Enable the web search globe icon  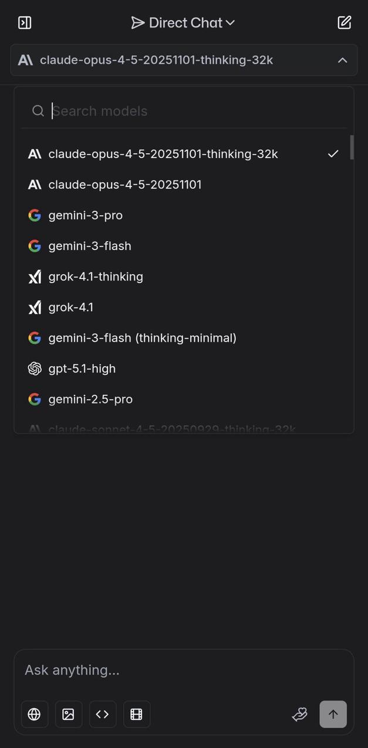[x=34, y=714]
